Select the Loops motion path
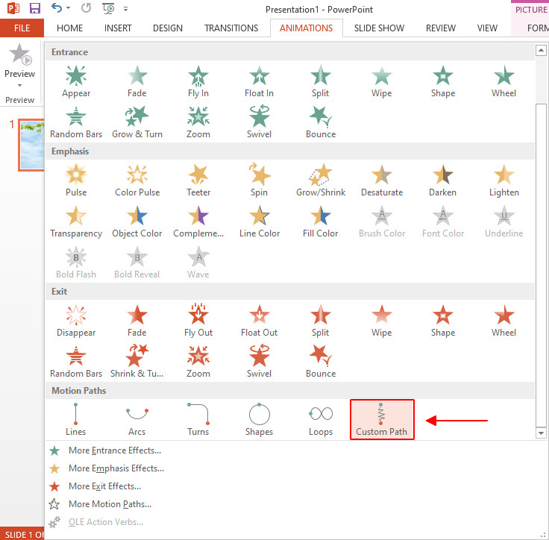This screenshot has height=540, width=549. [x=320, y=419]
